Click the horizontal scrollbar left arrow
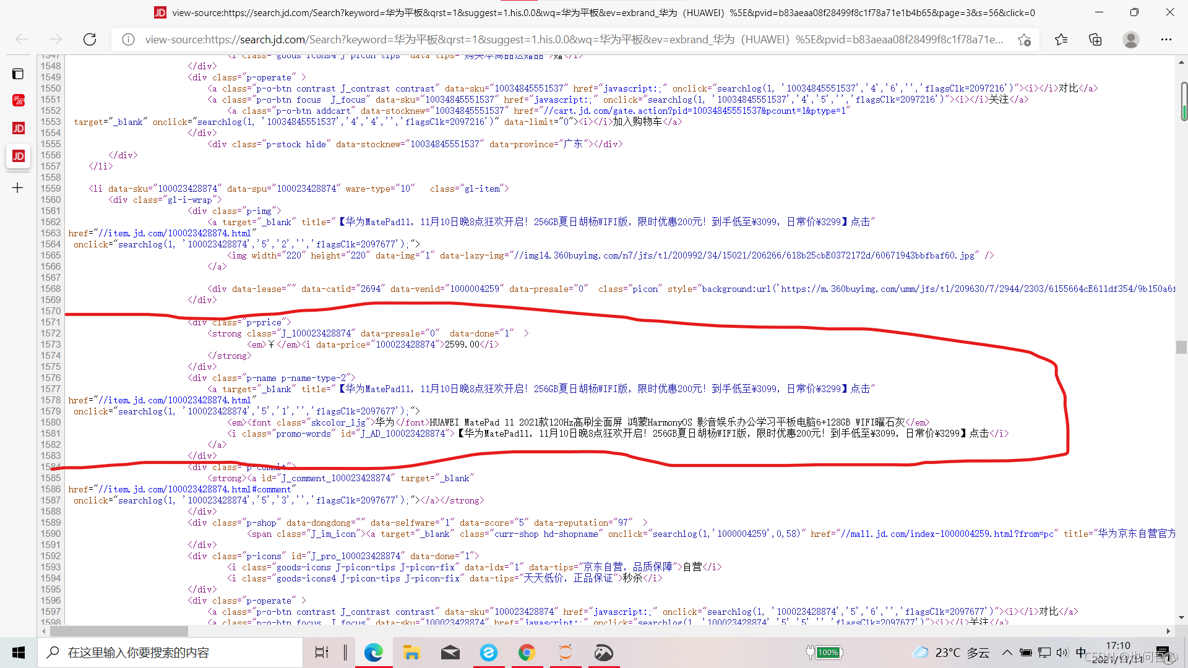Image resolution: width=1188 pixels, height=668 pixels. [43, 632]
